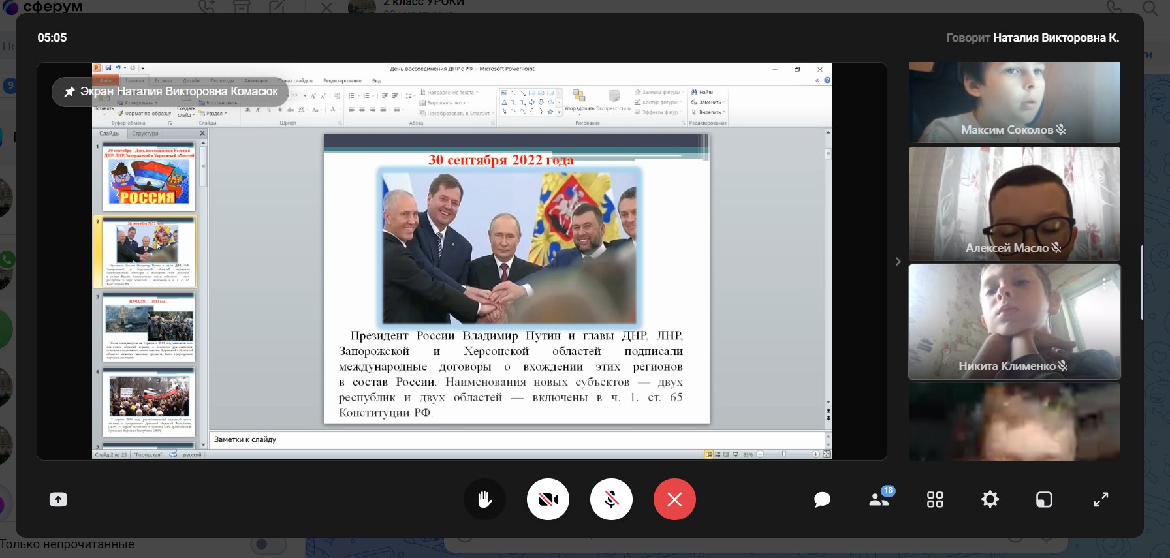This screenshot has width=1170, height=558.
Task: Click zoom out minus in status bar
Action: click(x=760, y=454)
